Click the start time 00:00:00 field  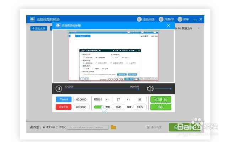click(x=81, y=99)
